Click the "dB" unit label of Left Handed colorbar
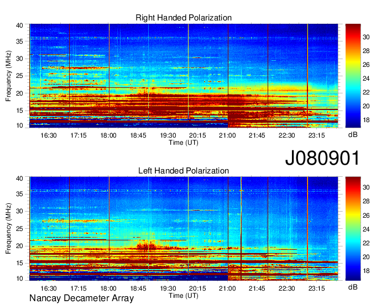 [353, 287]
